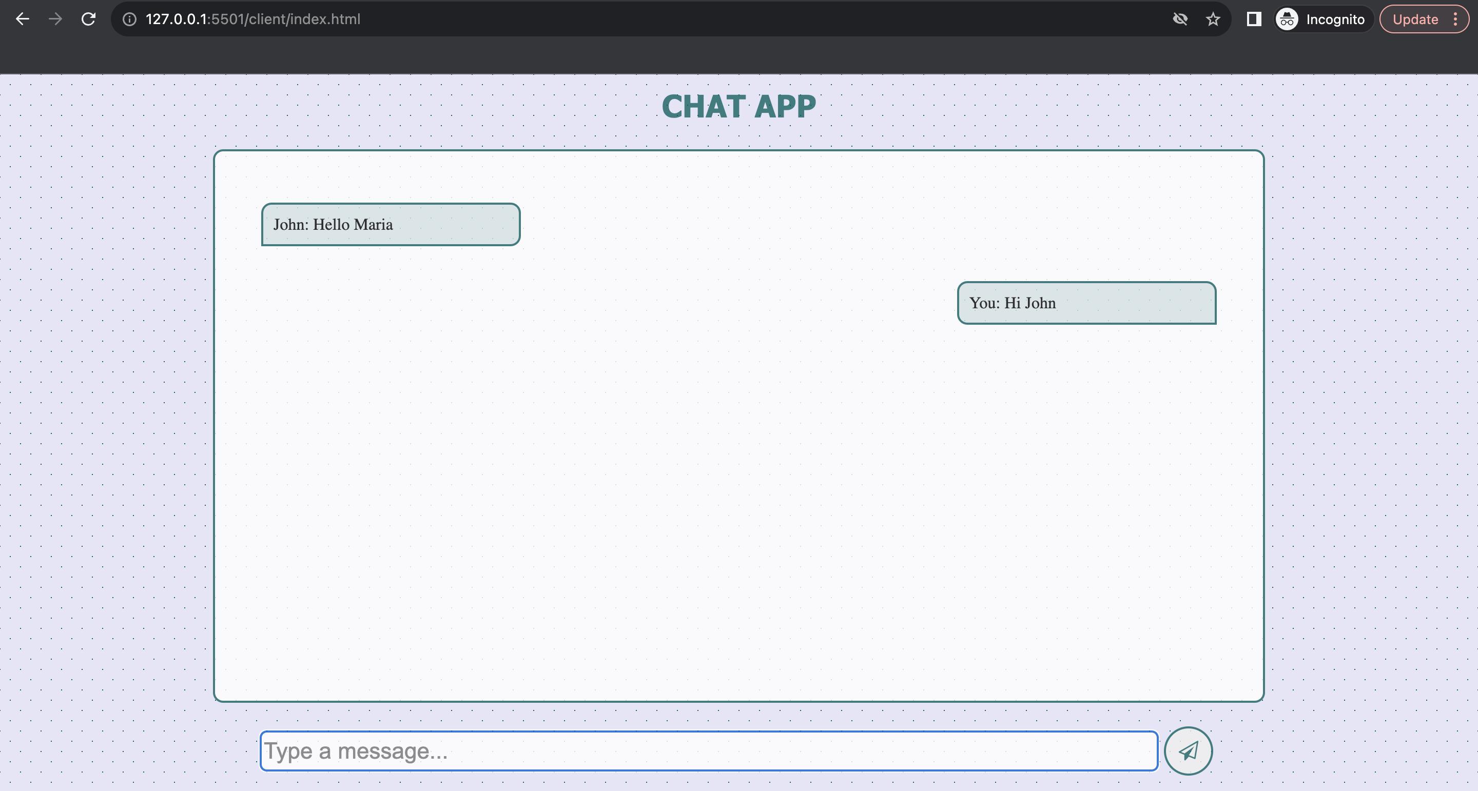Image resolution: width=1478 pixels, height=791 pixels.
Task: Click the Update button
Action: pyautogui.click(x=1415, y=19)
